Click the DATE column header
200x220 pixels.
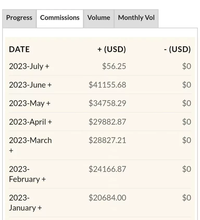[x=19, y=49]
